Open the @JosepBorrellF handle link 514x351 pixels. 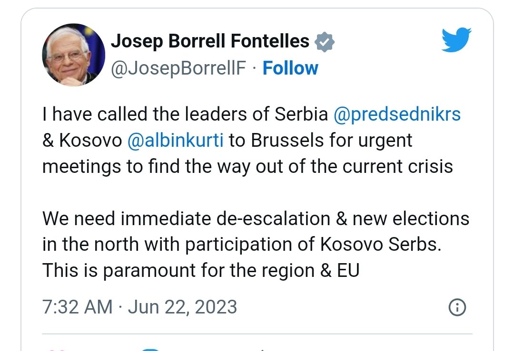[x=178, y=68]
